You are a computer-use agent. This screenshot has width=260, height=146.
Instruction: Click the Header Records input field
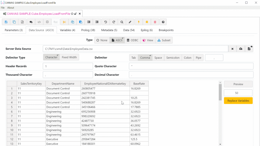(68, 66)
